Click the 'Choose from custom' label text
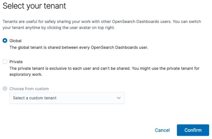 point(29,89)
